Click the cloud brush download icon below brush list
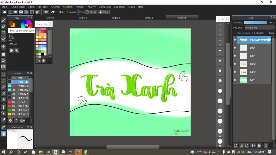 pos(11,121)
